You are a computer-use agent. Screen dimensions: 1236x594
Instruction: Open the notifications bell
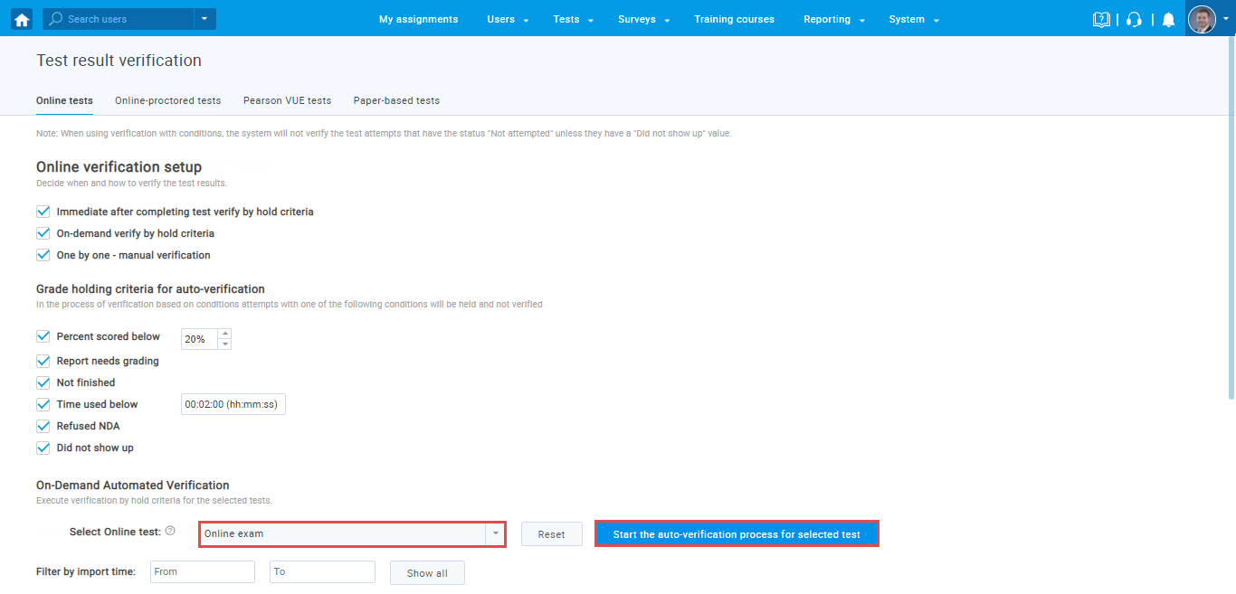point(1168,19)
